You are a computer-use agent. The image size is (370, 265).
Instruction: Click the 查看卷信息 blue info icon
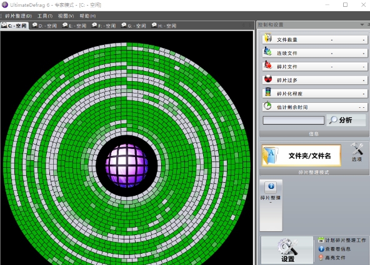(321, 249)
